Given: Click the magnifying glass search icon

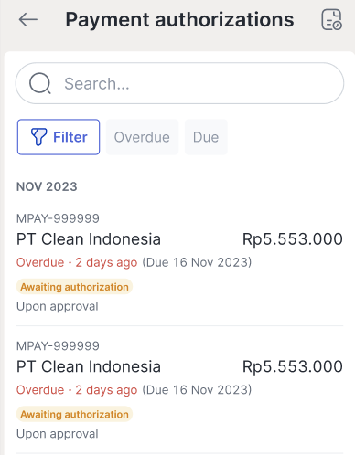Looking at the screenshot, I should click(x=39, y=83).
